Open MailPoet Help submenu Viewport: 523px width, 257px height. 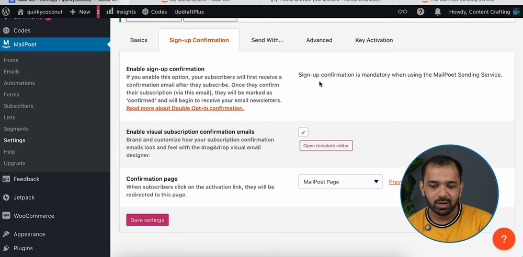[x=9, y=151]
